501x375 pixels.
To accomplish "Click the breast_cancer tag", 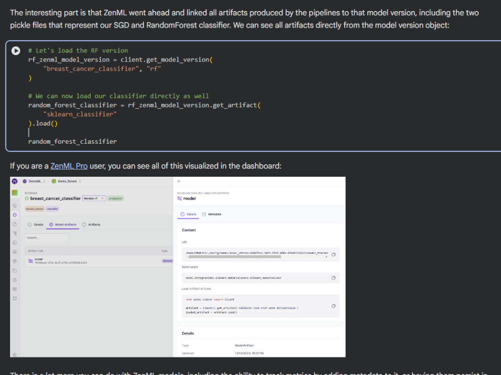I will click(35, 209).
